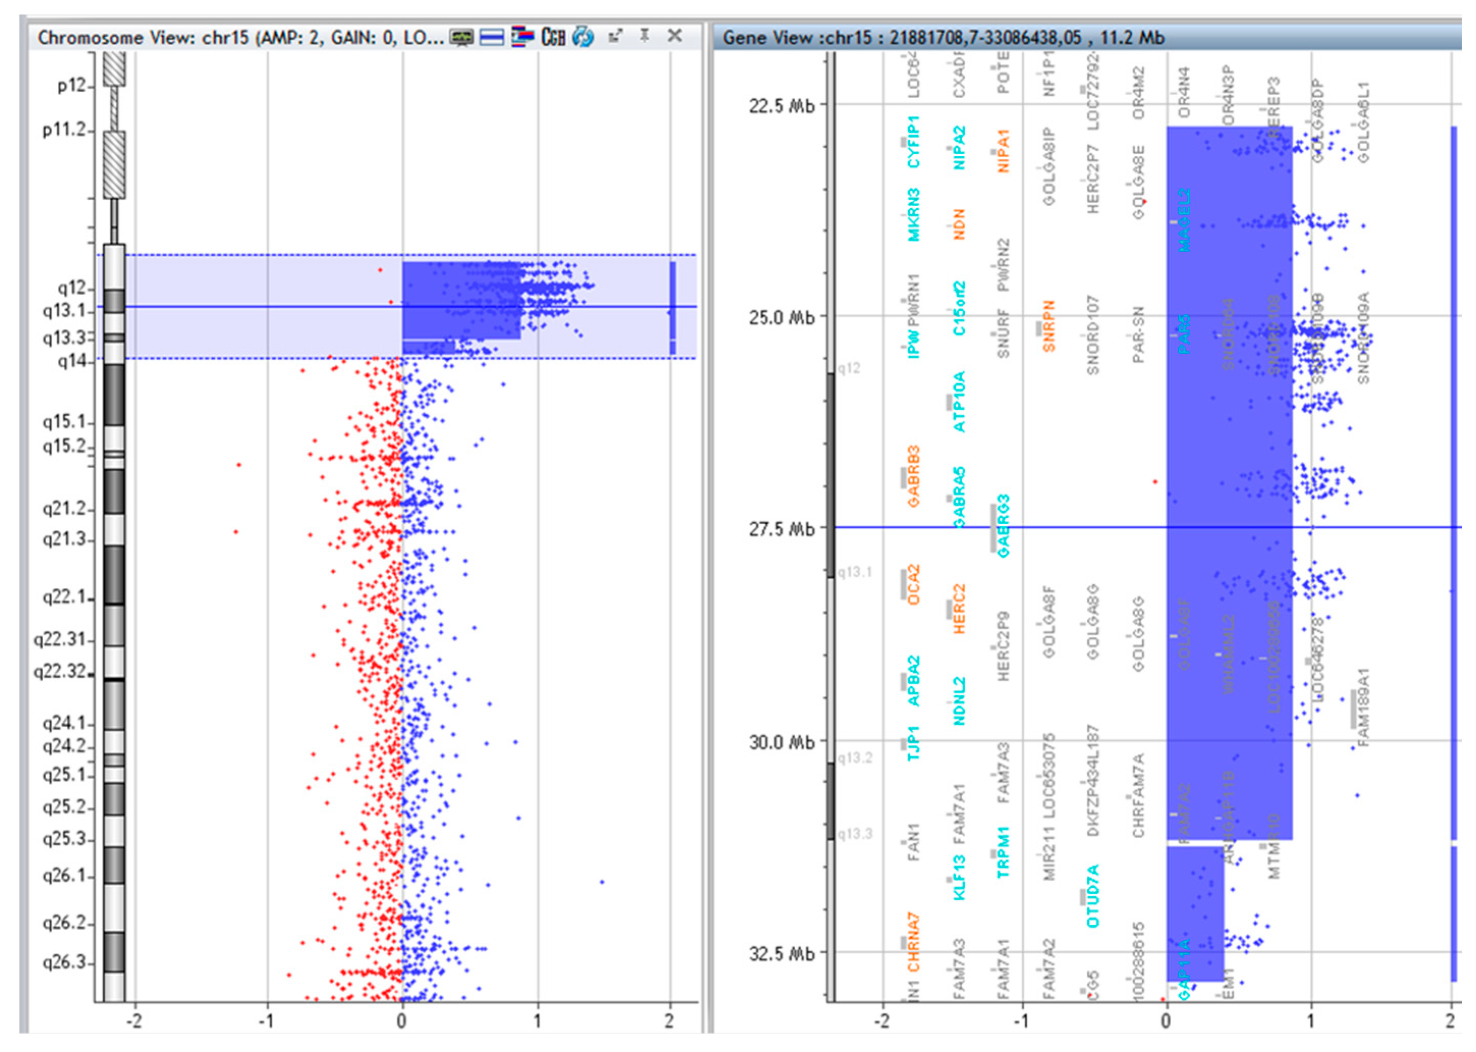Click the large blue aberration block in Gene View
The height and width of the screenshot is (1052, 1476).
(1229, 482)
